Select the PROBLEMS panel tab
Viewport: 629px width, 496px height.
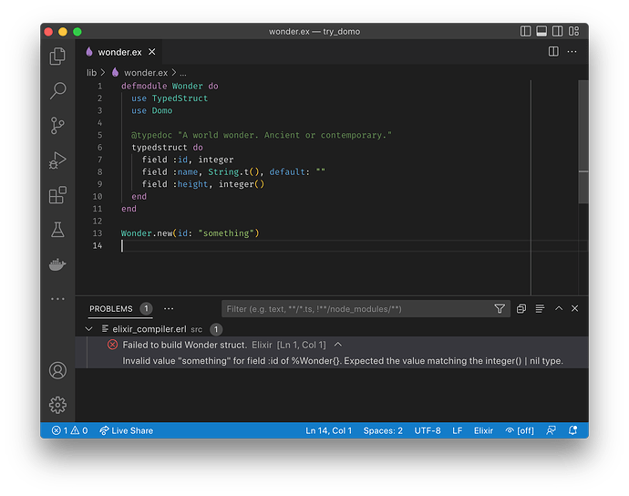click(x=110, y=308)
